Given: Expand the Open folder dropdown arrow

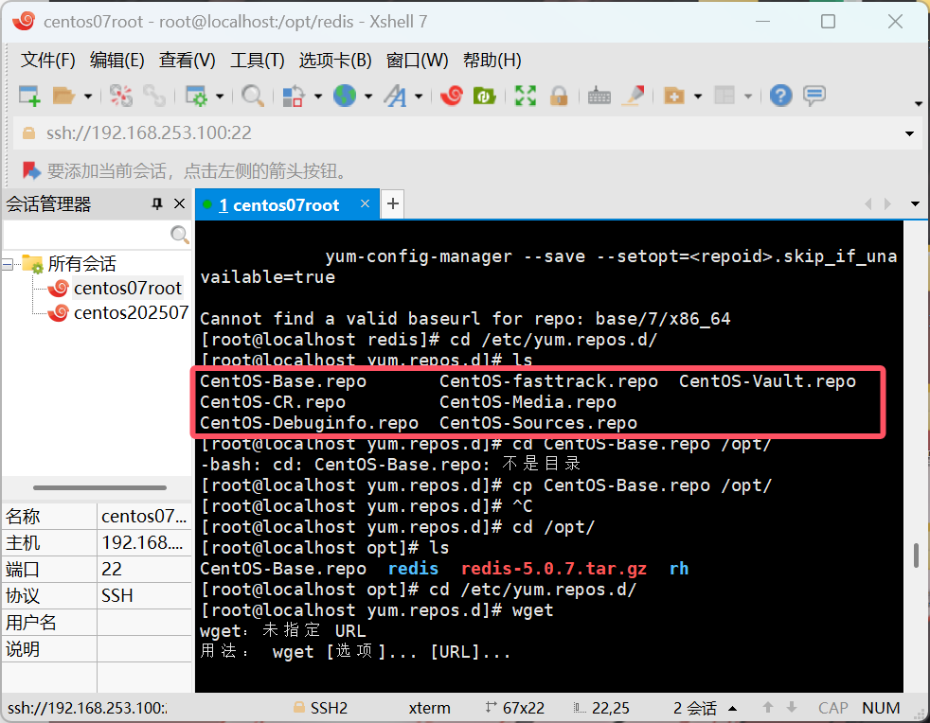Looking at the screenshot, I should tap(88, 96).
